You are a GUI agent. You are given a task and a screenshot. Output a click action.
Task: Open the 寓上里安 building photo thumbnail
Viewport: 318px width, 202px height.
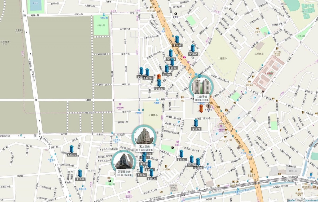coord(144,136)
